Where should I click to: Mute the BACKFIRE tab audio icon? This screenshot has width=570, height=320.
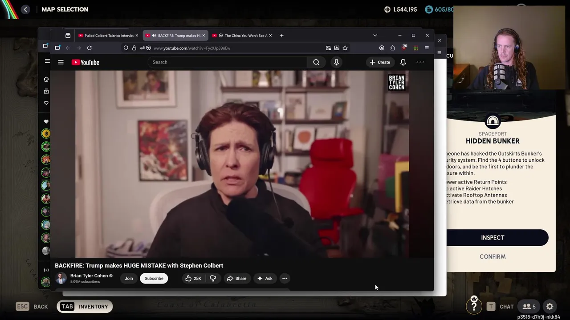[154, 36]
